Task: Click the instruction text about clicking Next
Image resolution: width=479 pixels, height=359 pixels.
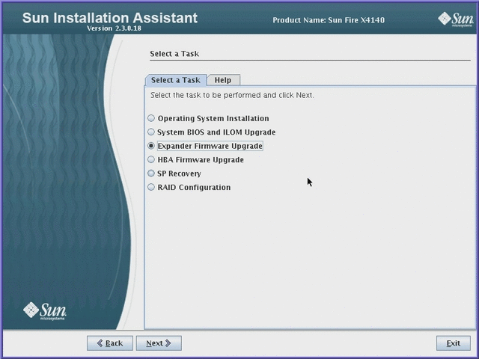Action: 232,95
